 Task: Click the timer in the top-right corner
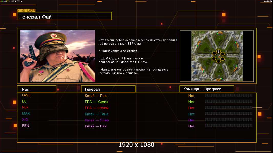[x=268, y=1]
